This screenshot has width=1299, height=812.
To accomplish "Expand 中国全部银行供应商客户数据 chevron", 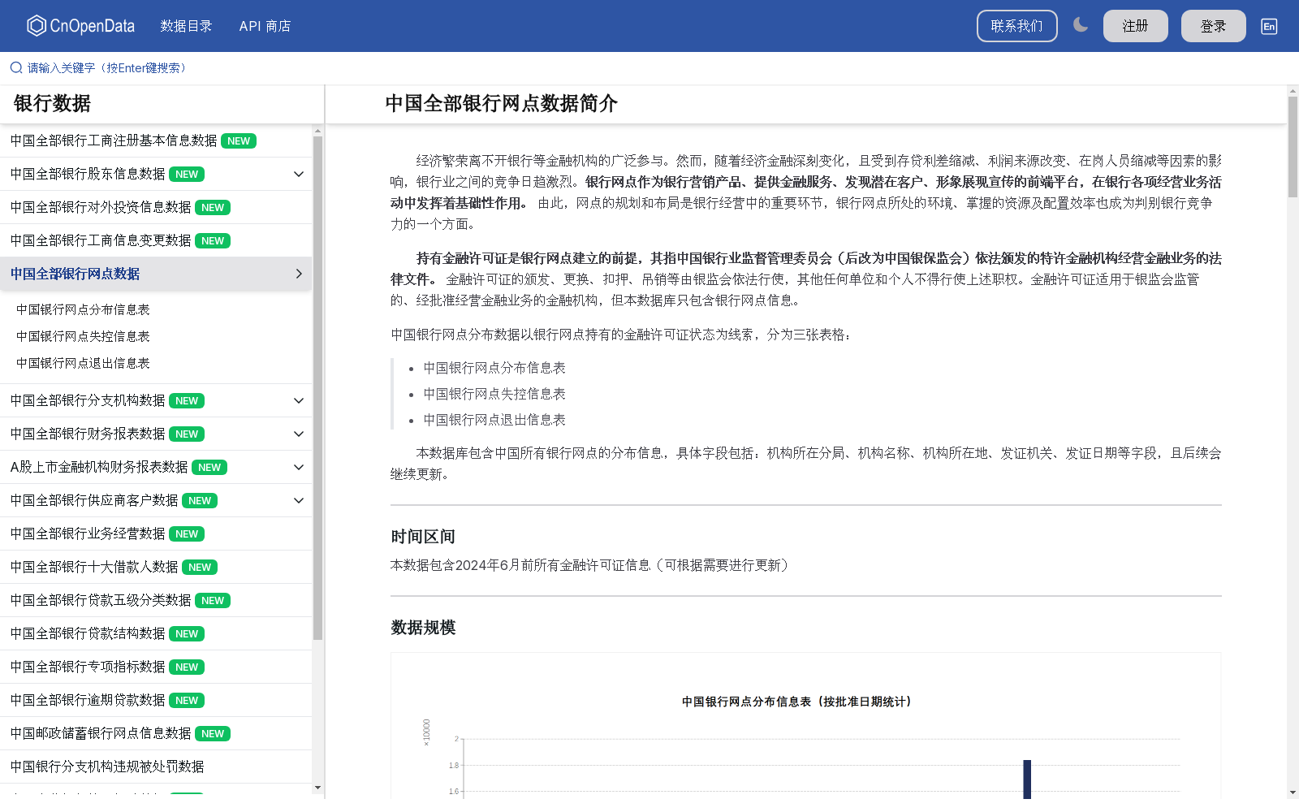I will tap(299, 500).
